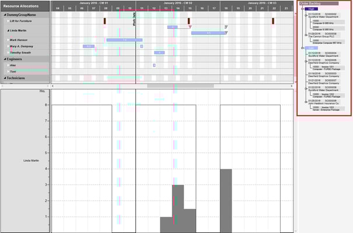
Task: Select Timothy Sneath's allocation bar on day 12
Action: (x=159, y=53)
